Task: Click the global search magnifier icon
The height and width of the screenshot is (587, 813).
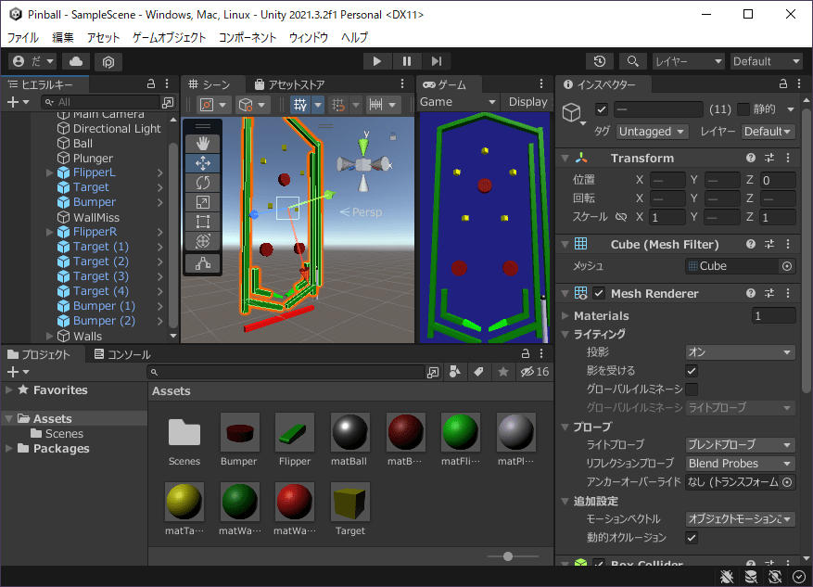Action: [632, 61]
